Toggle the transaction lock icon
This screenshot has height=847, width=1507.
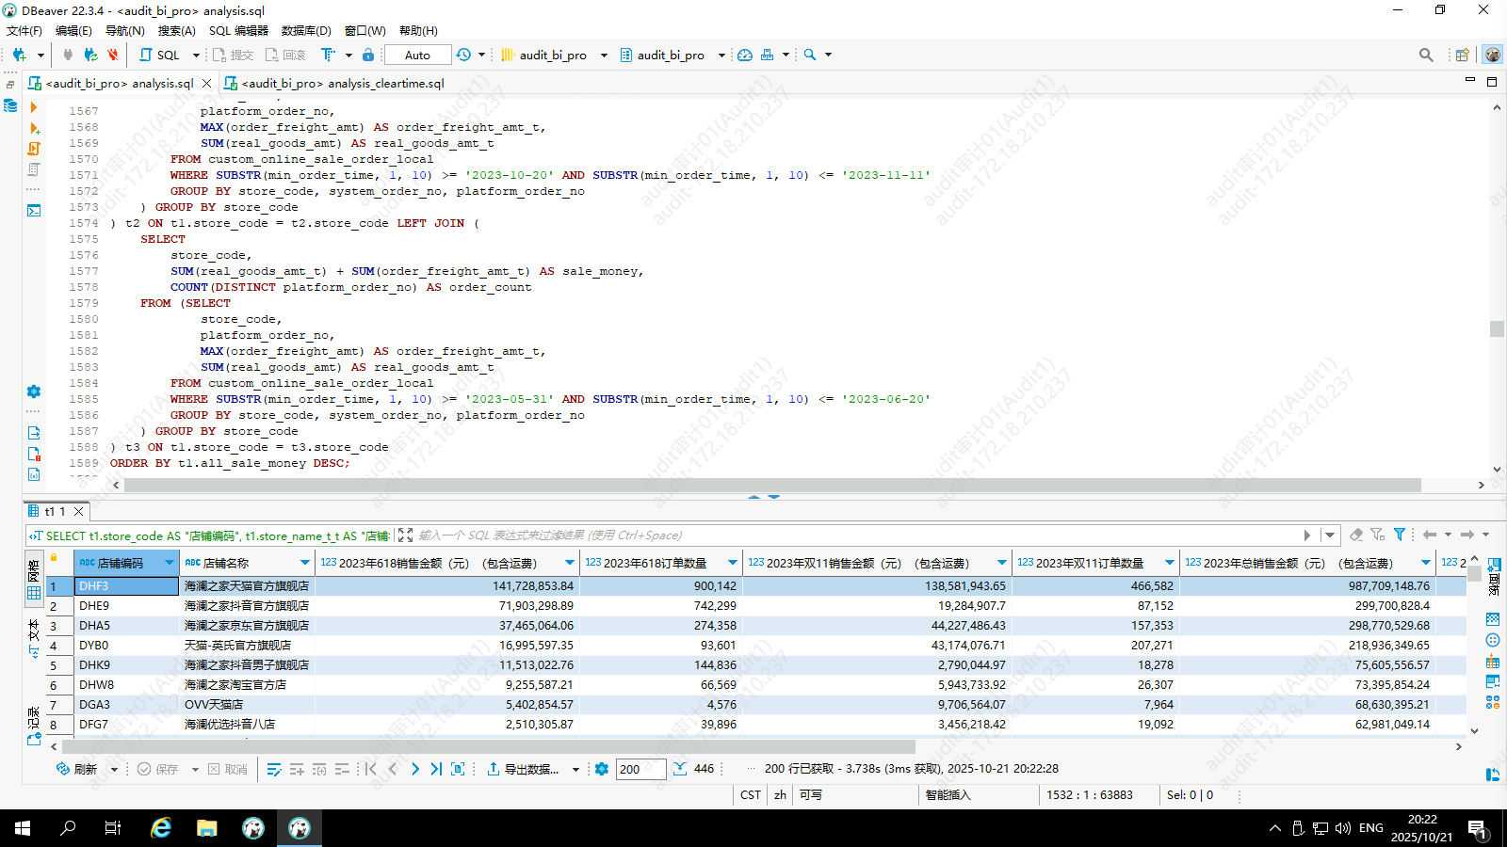(368, 55)
